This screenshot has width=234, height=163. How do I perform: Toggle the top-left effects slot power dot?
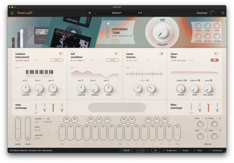[206, 118]
